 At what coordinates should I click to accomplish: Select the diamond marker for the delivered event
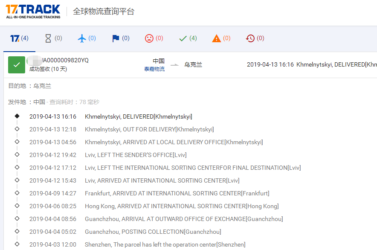click(x=17, y=116)
